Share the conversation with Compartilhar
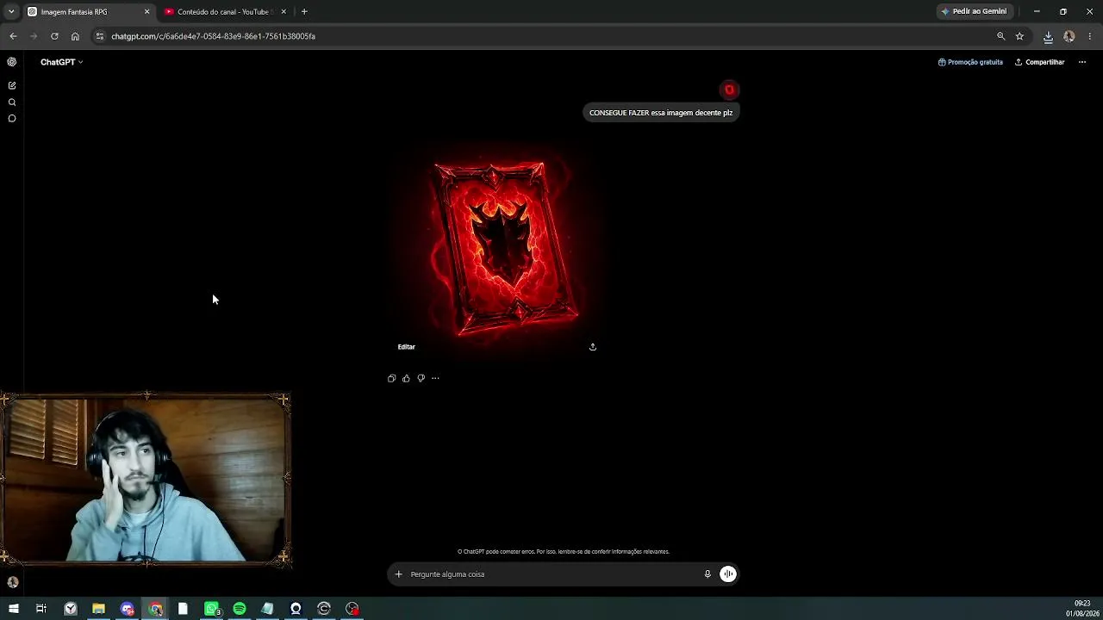1103x620 pixels. (1039, 62)
